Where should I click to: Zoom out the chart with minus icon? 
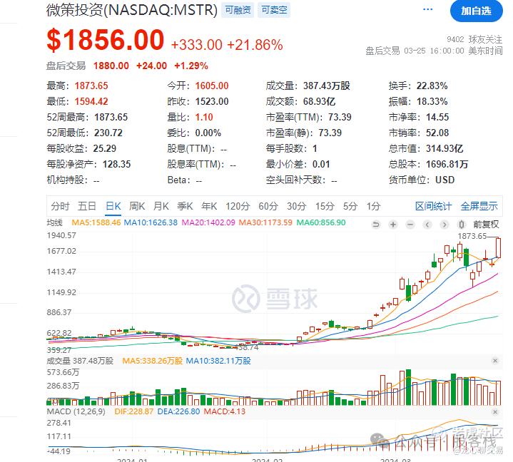click(410, 225)
